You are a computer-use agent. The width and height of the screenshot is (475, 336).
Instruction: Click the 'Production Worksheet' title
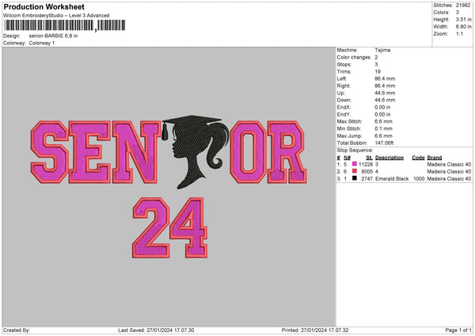coord(44,6)
